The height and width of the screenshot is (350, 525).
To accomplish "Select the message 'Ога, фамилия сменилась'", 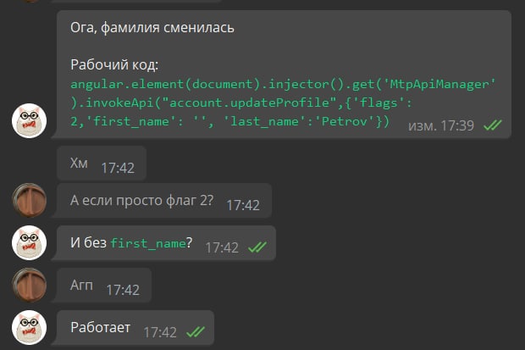I will (152, 27).
